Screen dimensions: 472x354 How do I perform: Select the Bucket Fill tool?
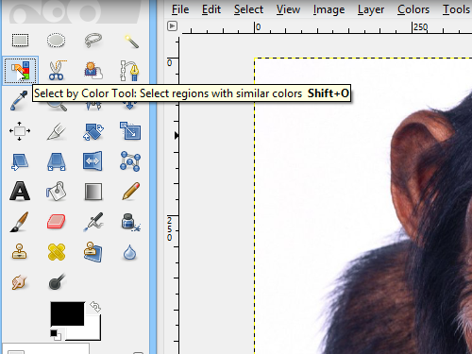pos(56,191)
